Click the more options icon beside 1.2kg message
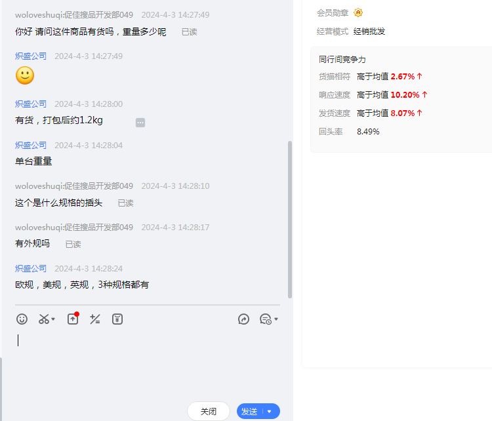 click(x=140, y=123)
